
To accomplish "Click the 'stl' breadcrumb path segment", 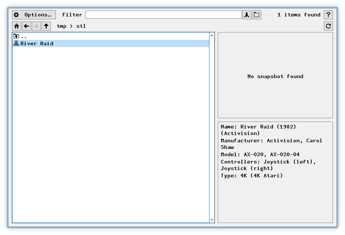I will [x=81, y=26].
